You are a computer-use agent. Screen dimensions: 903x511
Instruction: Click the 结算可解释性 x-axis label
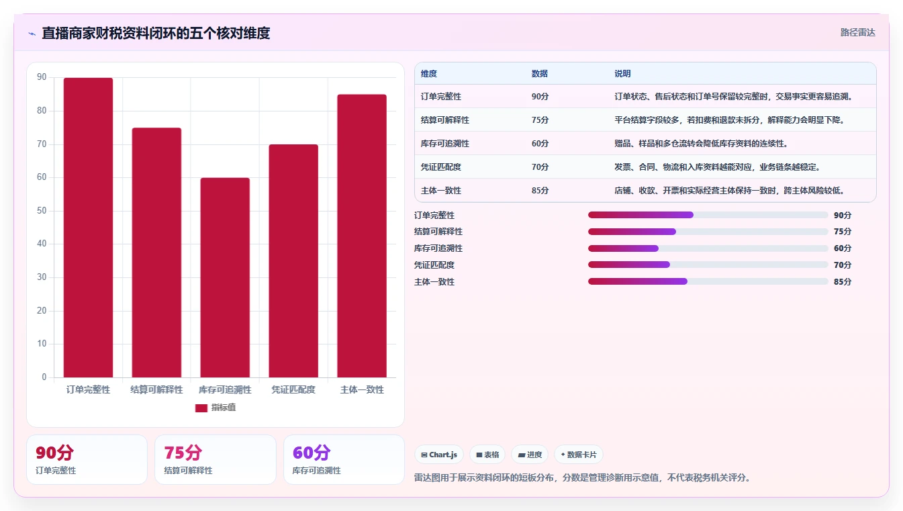[156, 389]
